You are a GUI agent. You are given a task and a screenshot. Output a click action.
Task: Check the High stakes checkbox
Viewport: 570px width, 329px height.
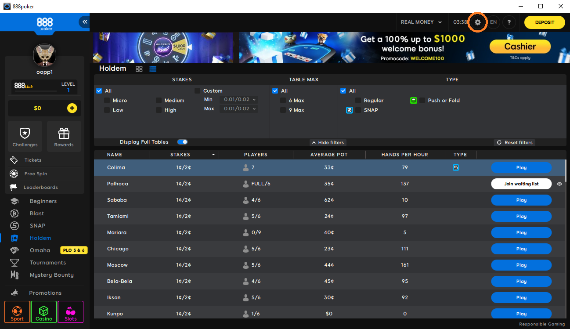point(159,110)
